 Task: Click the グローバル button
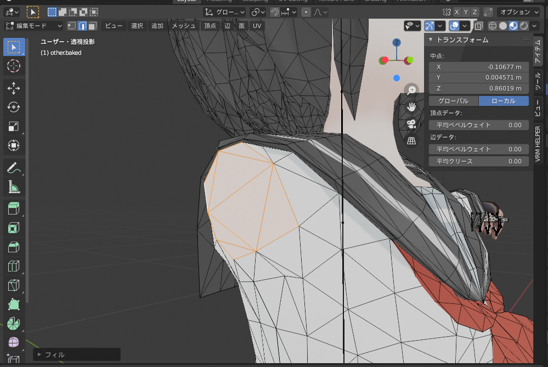coord(453,101)
